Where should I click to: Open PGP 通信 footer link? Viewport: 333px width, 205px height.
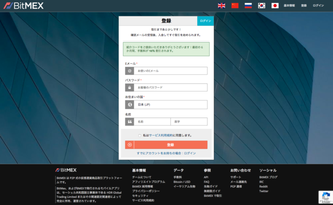click(236, 187)
